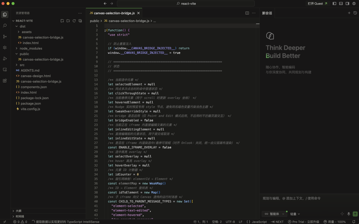This screenshot has width=359, height=224.
Task: Collapse all folders in explorer
Action: 80,21
